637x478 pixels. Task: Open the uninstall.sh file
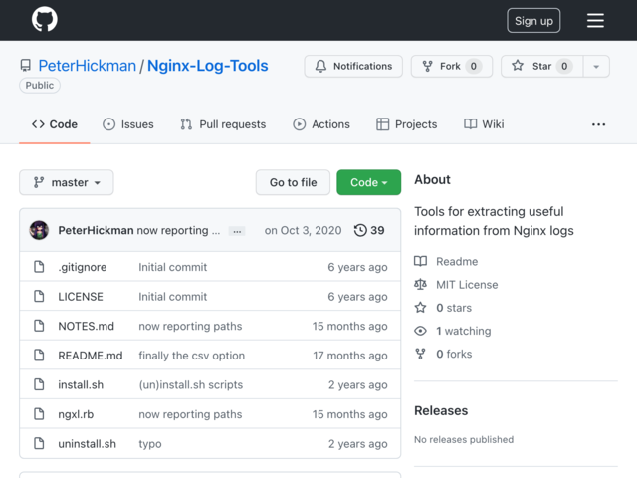coord(88,444)
